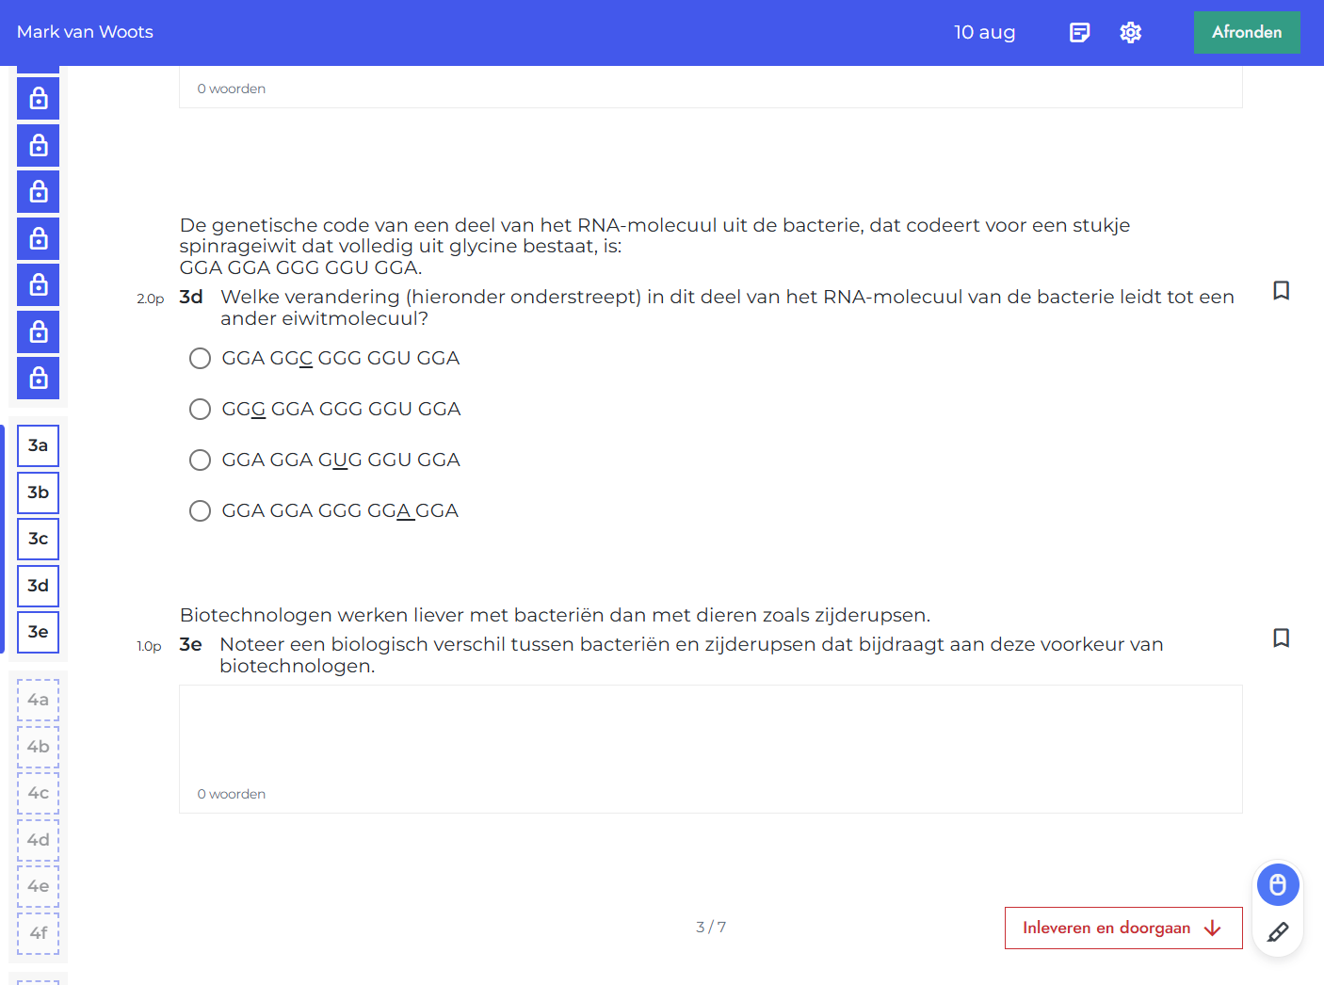Open the settings gear icon
Image resolution: width=1324 pixels, height=985 pixels.
[1131, 33]
